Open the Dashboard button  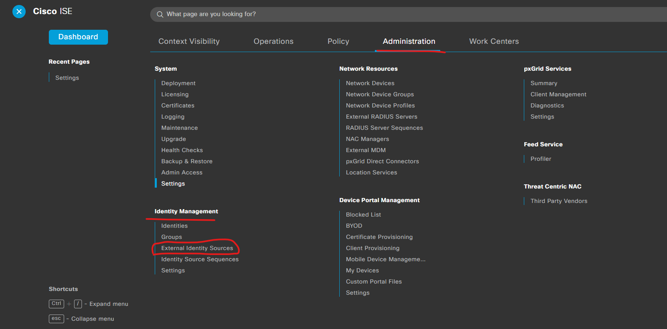78,37
